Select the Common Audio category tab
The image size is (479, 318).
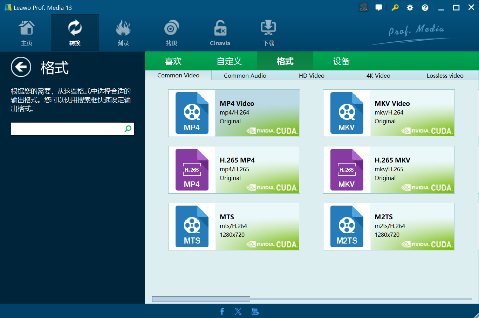tap(245, 76)
